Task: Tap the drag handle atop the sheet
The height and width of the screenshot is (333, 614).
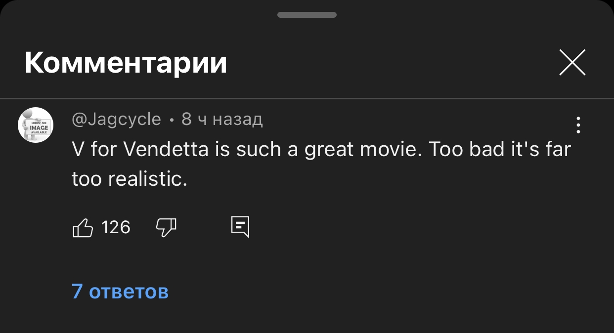Action: (307, 15)
